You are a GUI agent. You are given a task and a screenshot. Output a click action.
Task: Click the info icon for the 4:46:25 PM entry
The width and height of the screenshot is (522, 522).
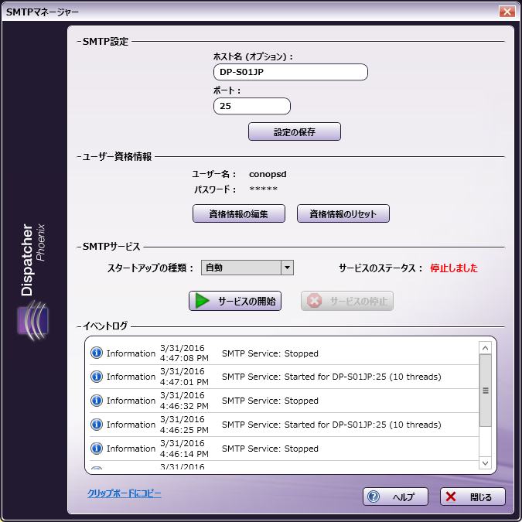click(97, 425)
